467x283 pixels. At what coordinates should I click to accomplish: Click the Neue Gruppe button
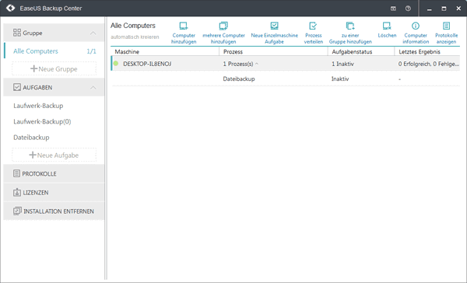(x=54, y=68)
